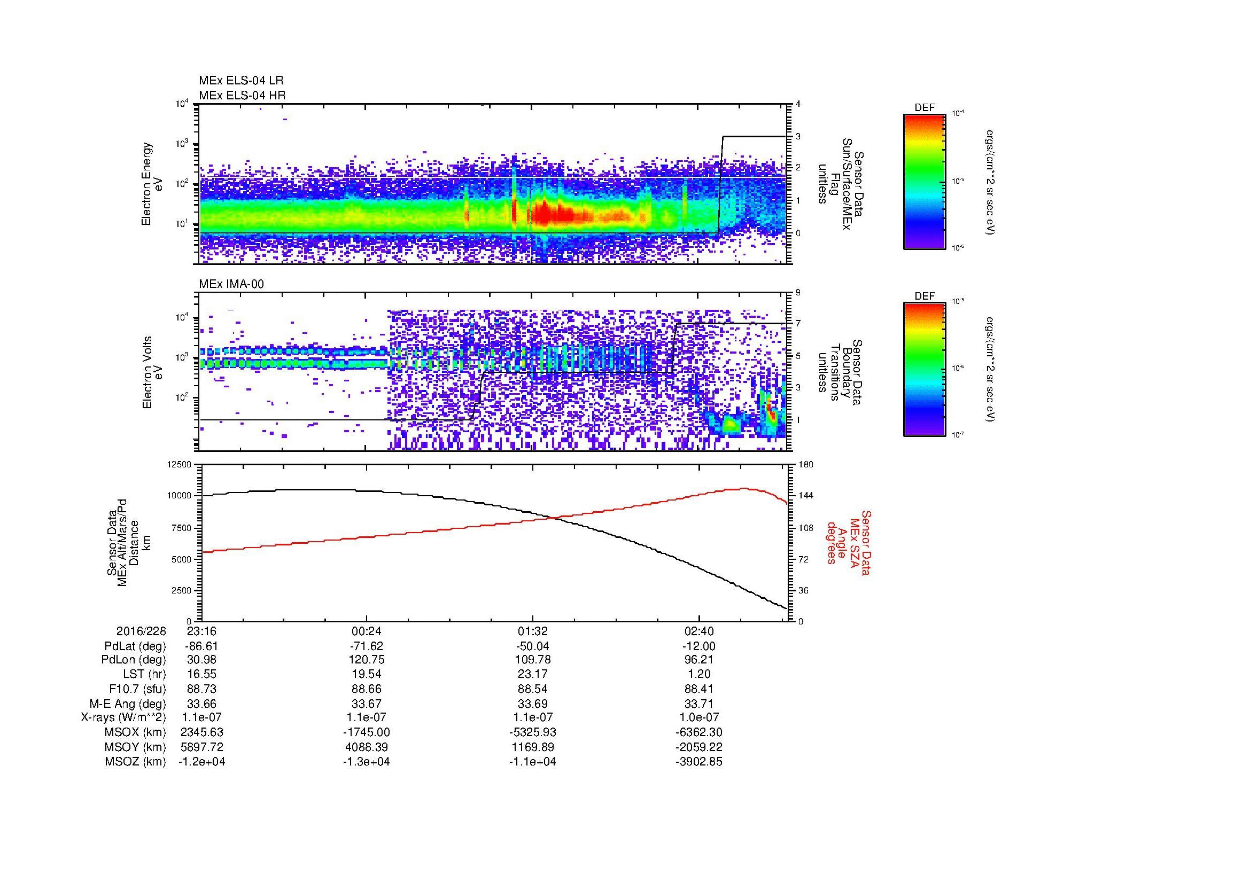1250x883 pixels.
Task: Click F10.7 value 88.41
Action: coord(699,689)
